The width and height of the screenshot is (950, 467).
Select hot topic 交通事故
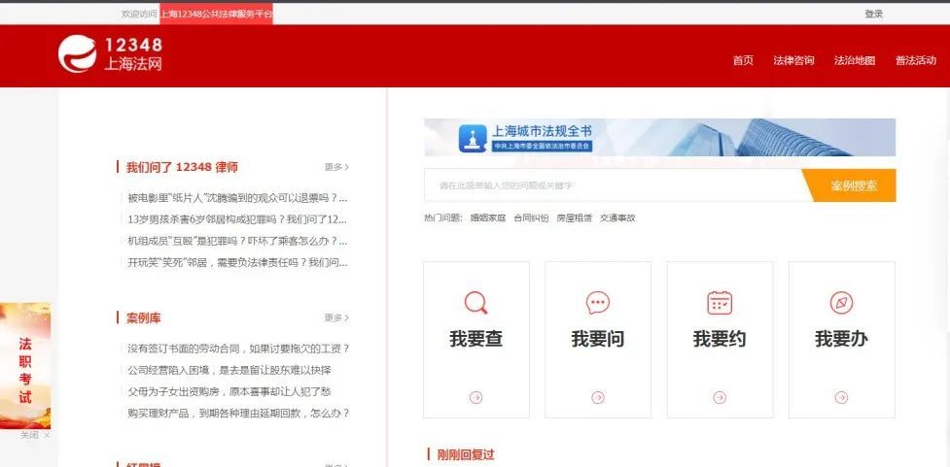coord(618,217)
